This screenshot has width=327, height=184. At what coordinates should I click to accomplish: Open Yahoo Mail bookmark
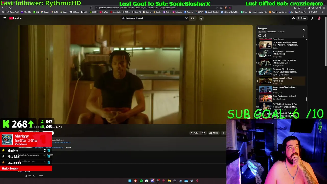click(26, 12)
